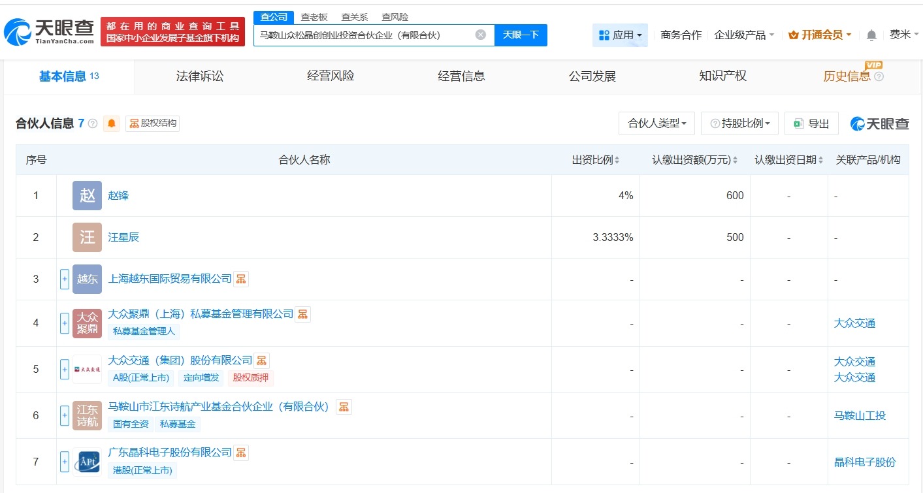Open the notification bell icon top right

click(871, 35)
